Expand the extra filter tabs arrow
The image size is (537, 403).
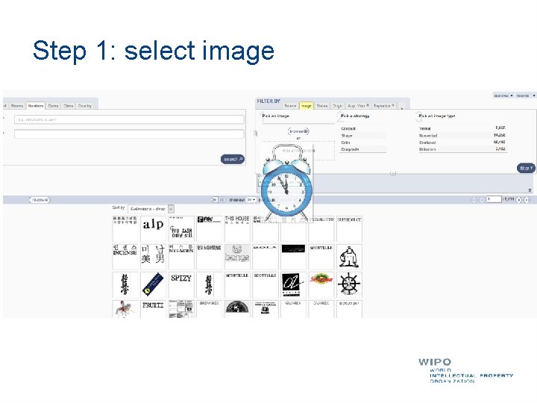click(x=402, y=107)
